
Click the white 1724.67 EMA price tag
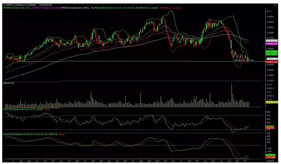272,41
